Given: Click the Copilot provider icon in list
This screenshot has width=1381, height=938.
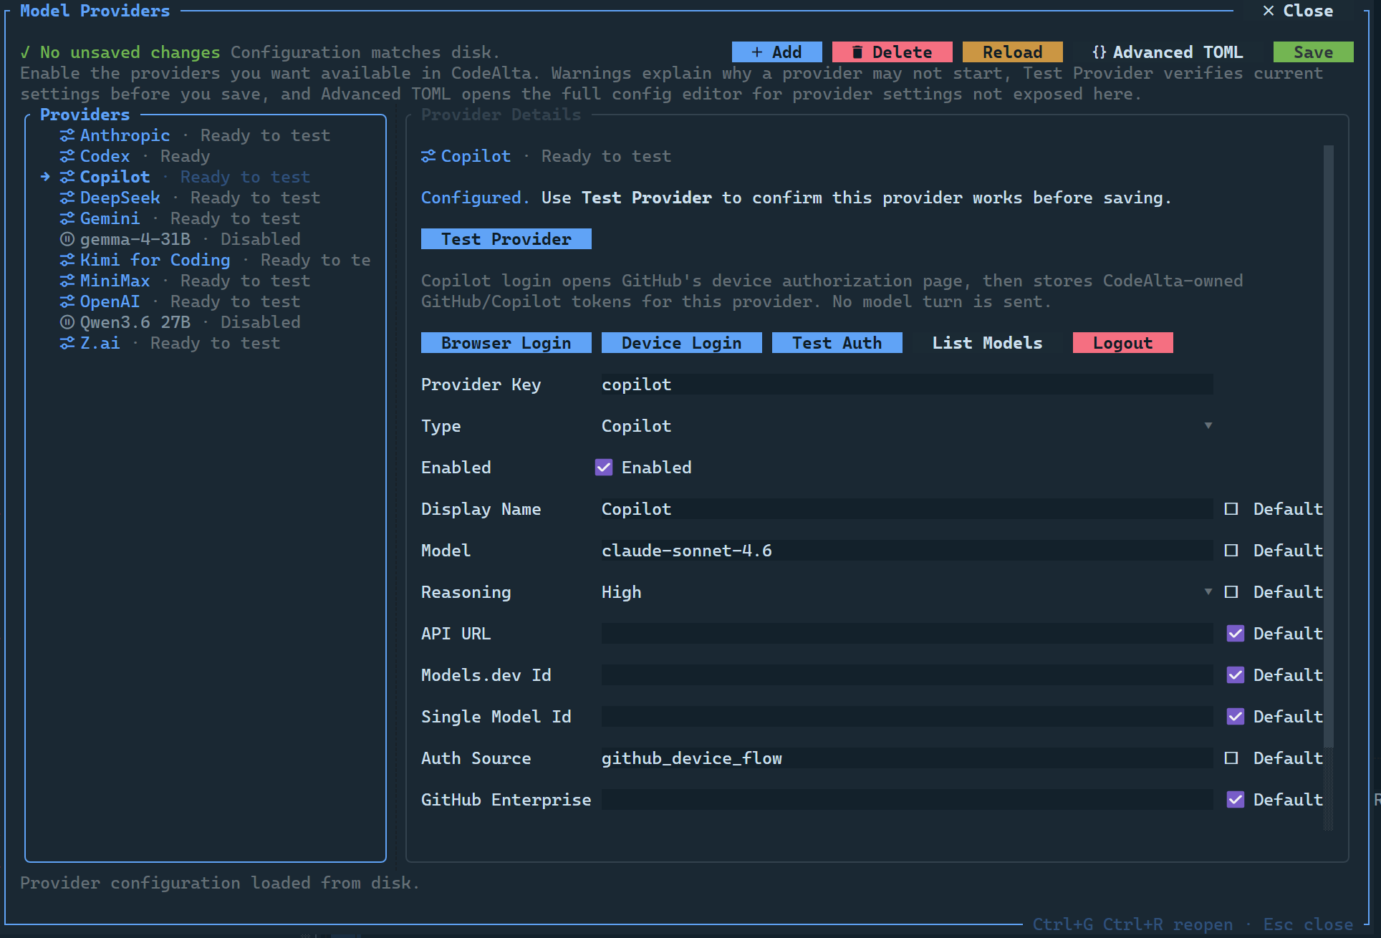Looking at the screenshot, I should (x=67, y=177).
